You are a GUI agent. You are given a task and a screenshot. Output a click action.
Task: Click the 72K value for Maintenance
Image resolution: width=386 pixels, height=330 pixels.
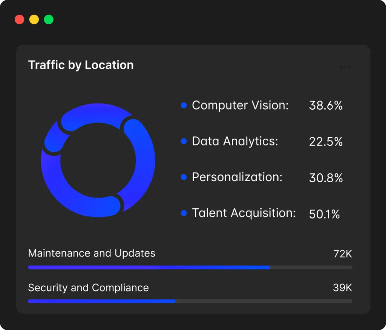(342, 254)
